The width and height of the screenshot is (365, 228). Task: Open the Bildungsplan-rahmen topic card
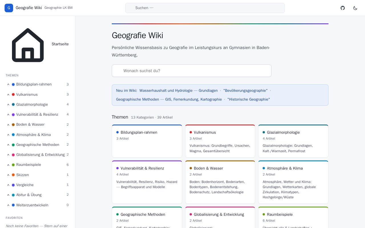pyautogui.click(x=147, y=141)
